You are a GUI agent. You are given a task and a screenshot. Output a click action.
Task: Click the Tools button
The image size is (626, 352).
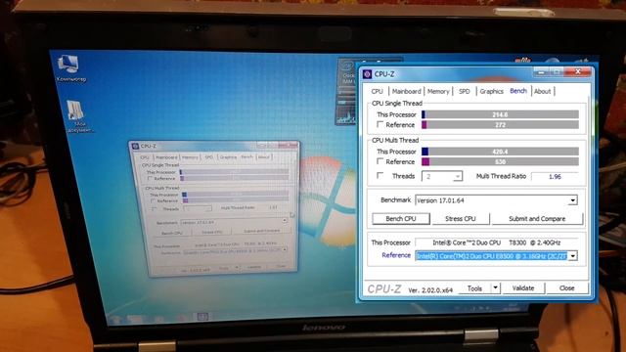tap(474, 288)
